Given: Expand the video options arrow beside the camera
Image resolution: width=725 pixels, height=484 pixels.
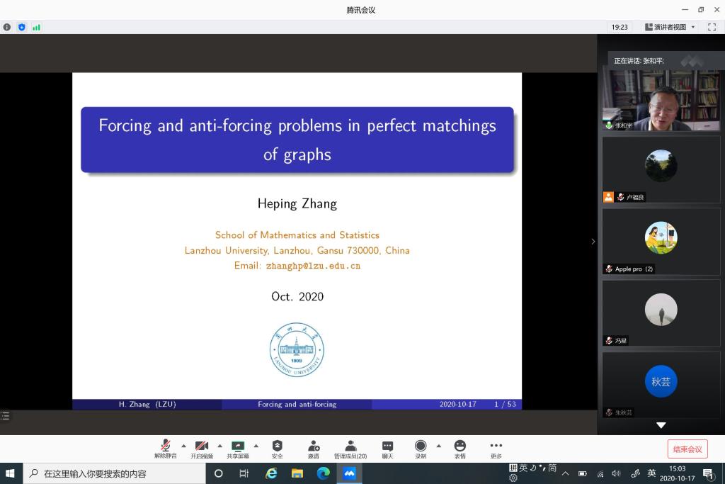Looking at the screenshot, I should (x=219, y=446).
